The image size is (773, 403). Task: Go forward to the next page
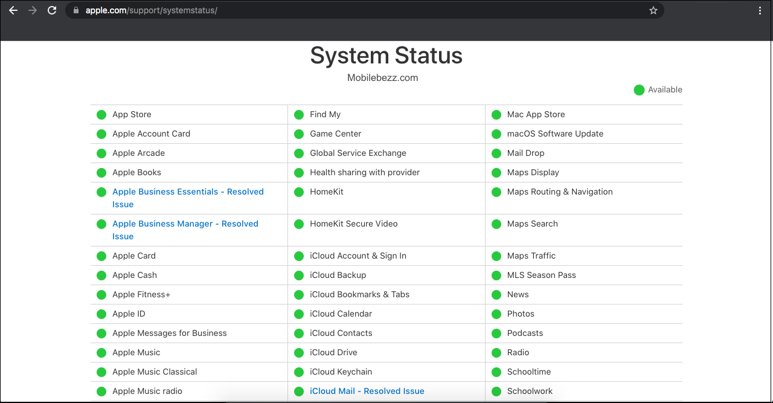[x=33, y=10]
